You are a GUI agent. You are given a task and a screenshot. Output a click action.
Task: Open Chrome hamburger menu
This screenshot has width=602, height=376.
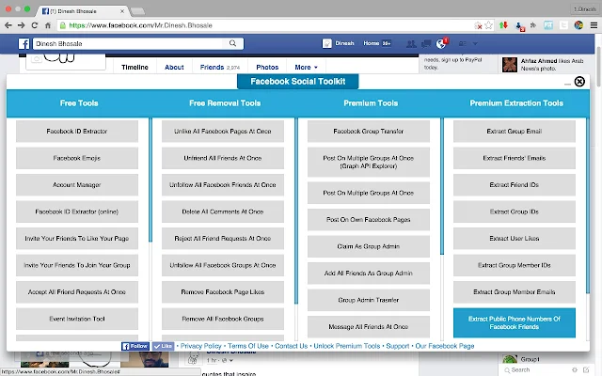point(594,25)
